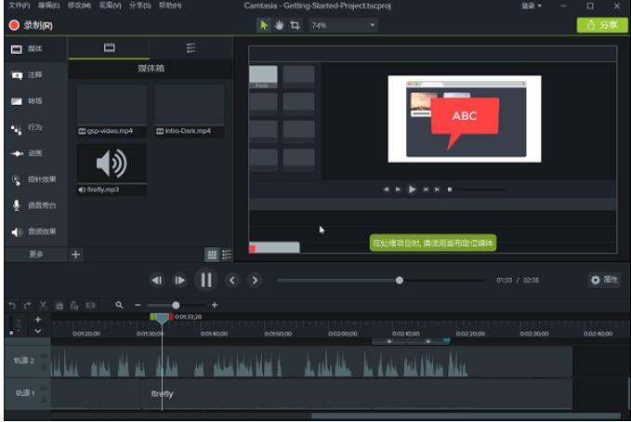
Task: Click the playhead's red out-point handle
Action: point(171,317)
